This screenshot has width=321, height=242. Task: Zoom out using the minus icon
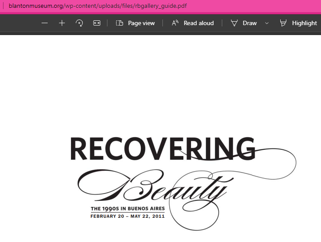click(45, 23)
